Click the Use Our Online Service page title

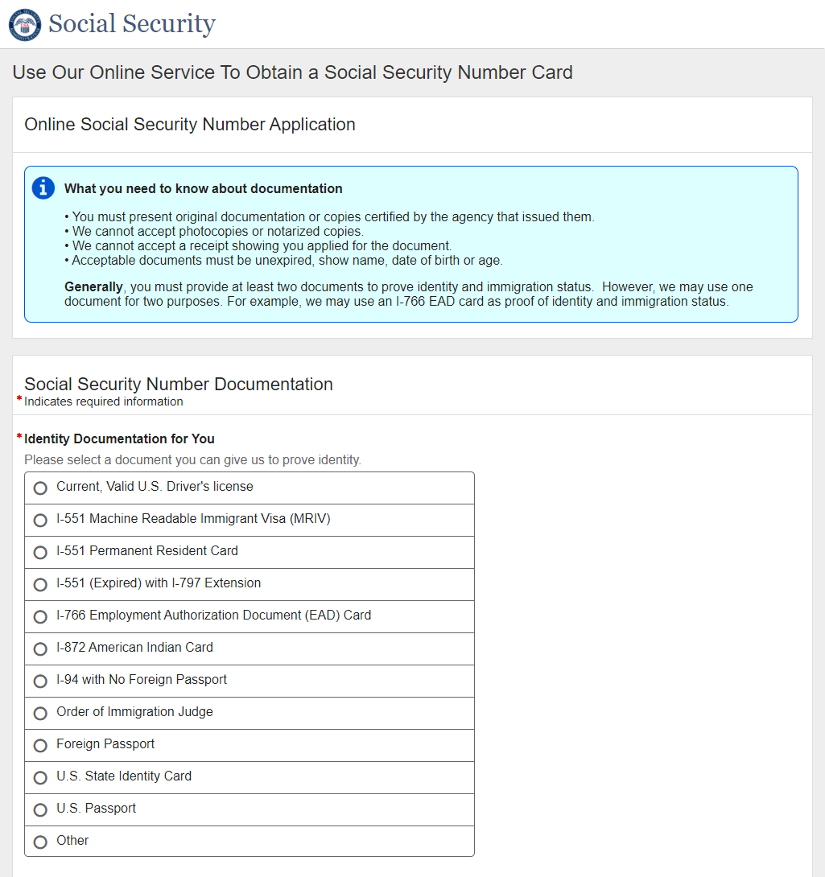(292, 72)
